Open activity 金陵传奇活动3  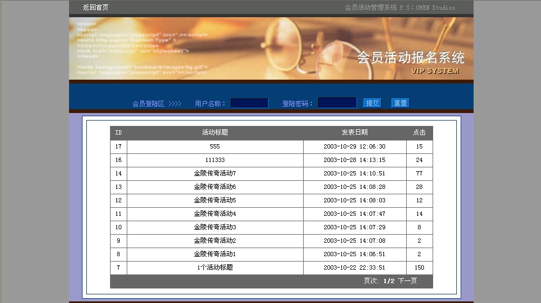pyautogui.click(x=215, y=227)
